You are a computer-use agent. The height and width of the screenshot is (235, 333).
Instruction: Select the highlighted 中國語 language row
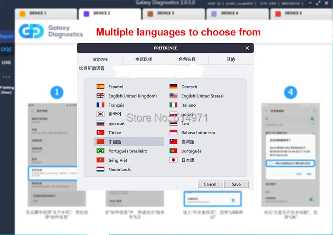tap(129, 142)
